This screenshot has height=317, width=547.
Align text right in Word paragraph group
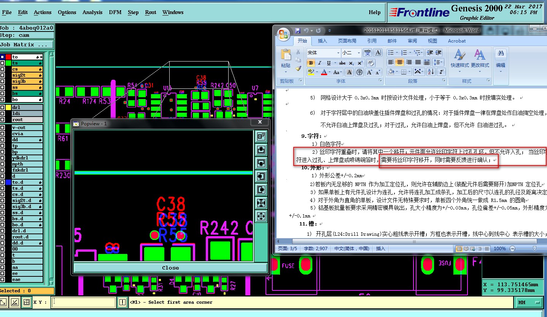[x=409, y=62]
